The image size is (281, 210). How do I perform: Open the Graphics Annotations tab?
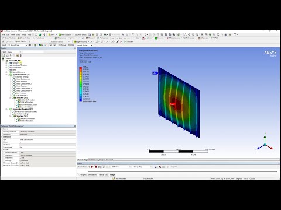click(88, 174)
